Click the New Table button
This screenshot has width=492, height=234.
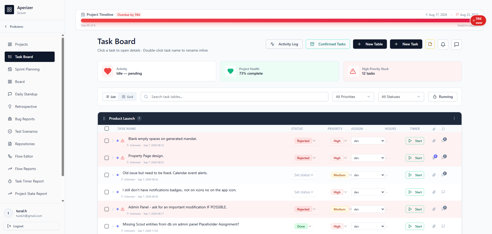[x=370, y=44]
